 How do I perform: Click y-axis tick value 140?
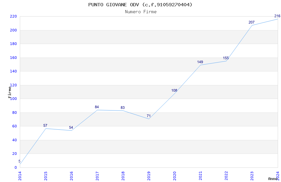(x=14, y=71)
